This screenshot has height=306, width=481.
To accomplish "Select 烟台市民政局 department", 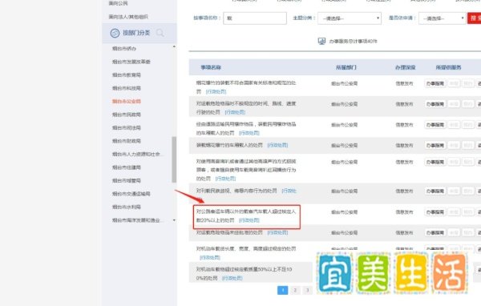I will coord(127,115).
